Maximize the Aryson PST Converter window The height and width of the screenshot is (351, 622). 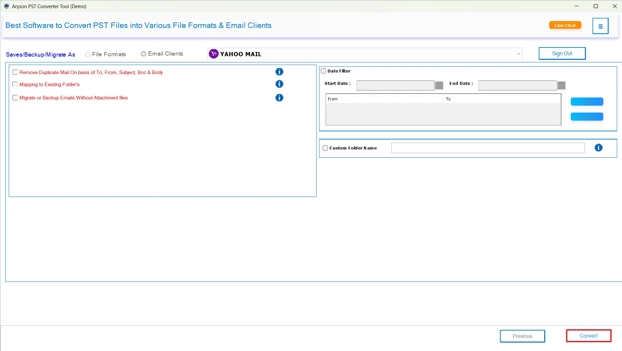click(x=596, y=6)
